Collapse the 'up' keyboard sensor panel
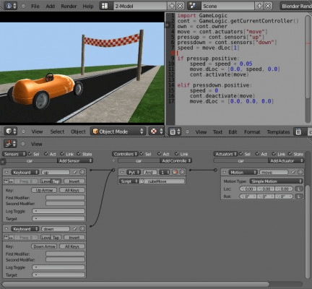 coord(6,172)
